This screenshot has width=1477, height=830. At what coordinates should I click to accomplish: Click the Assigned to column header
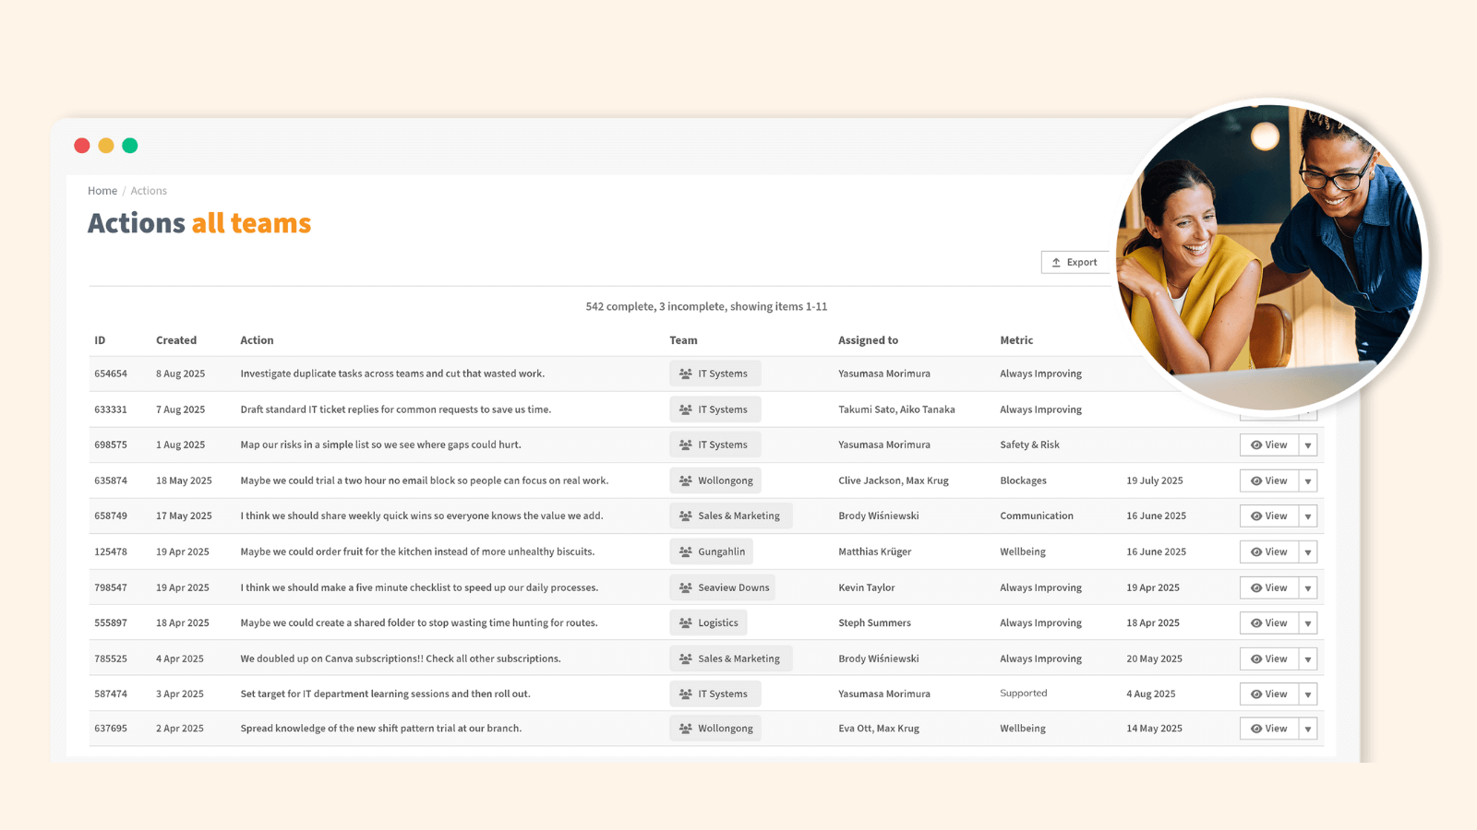pyautogui.click(x=868, y=340)
